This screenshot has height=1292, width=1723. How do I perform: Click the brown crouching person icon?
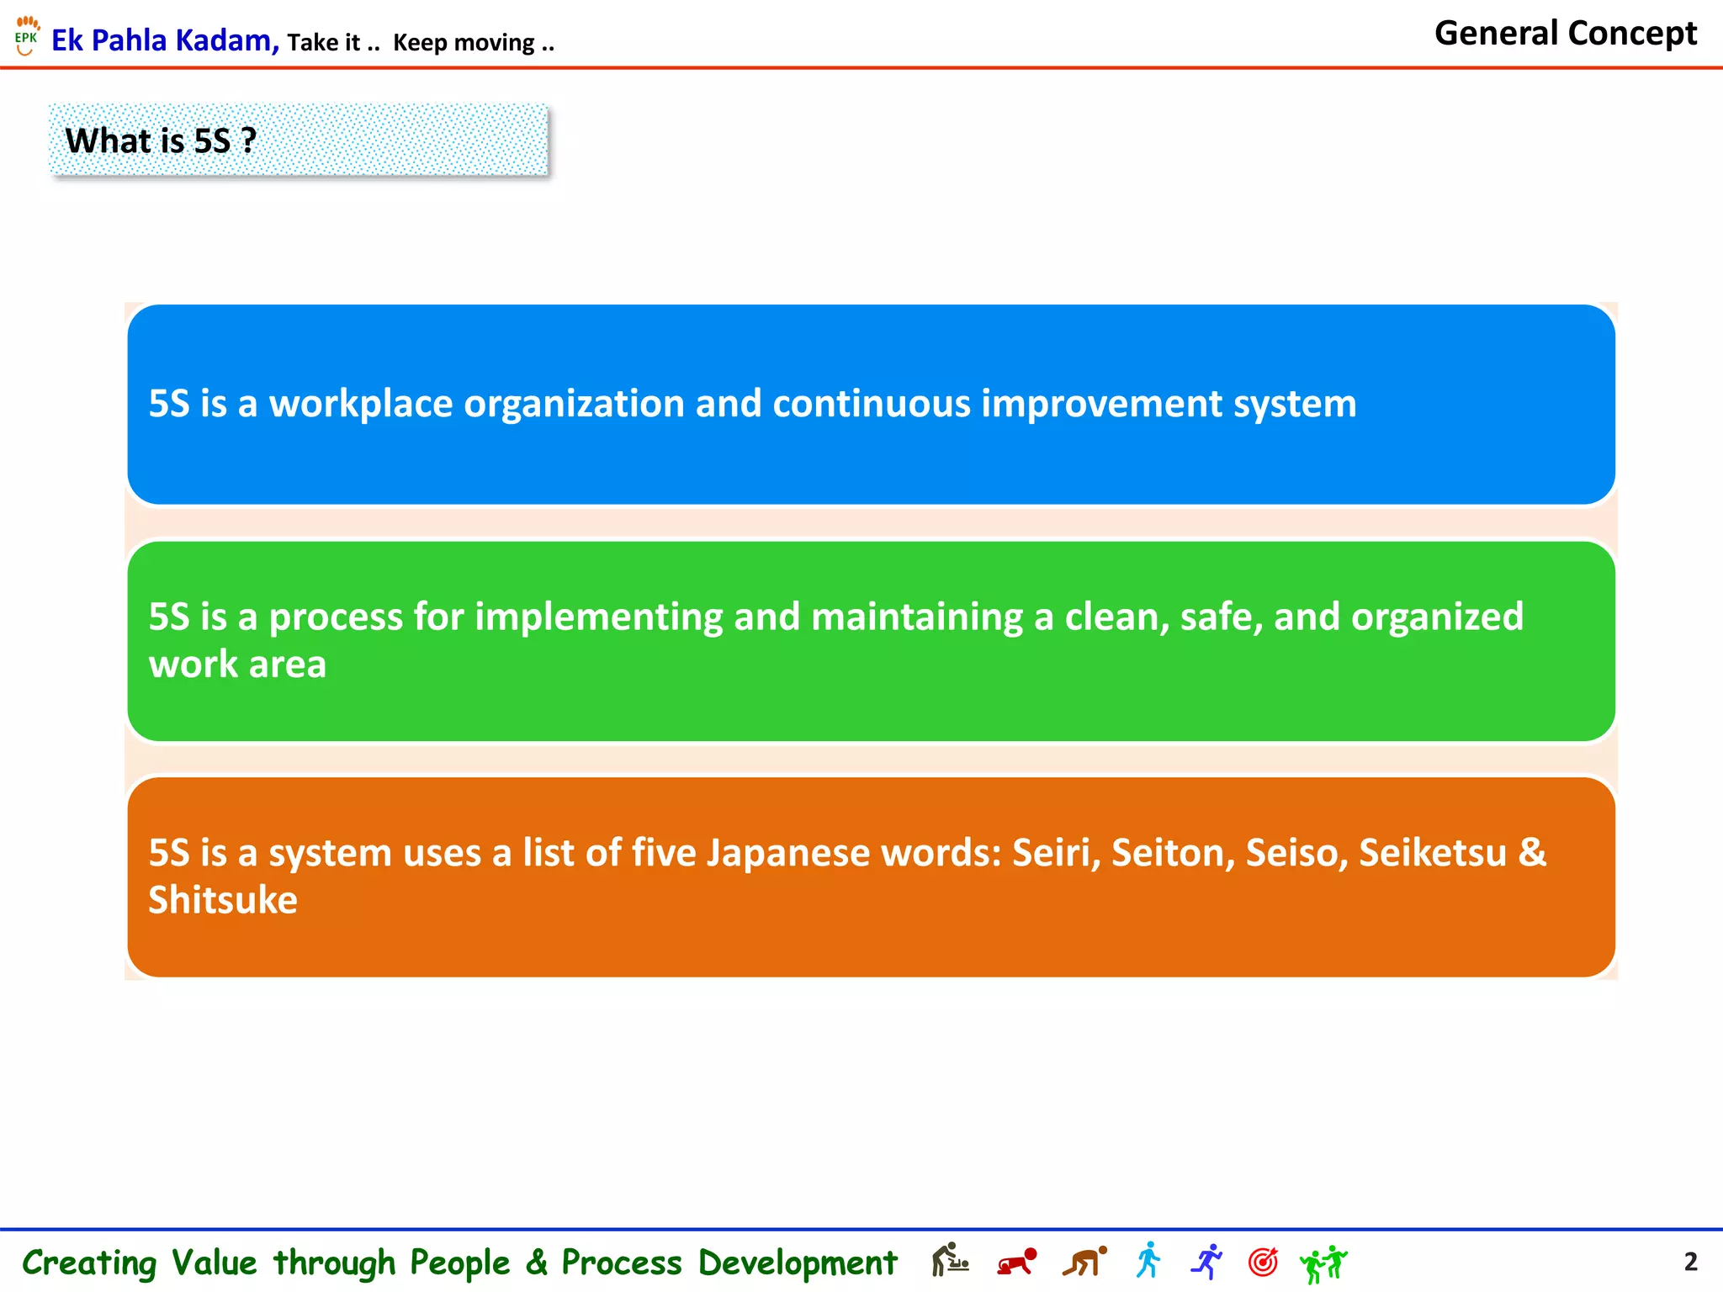click(1084, 1262)
